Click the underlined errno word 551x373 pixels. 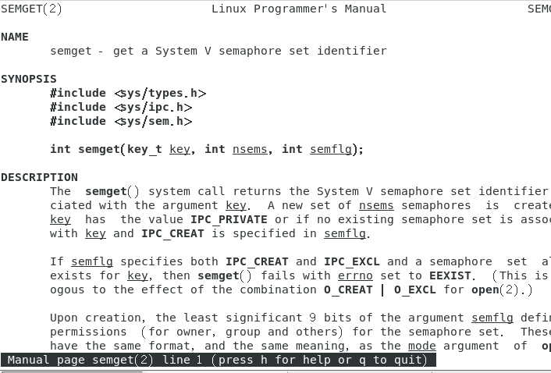pos(355,275)
